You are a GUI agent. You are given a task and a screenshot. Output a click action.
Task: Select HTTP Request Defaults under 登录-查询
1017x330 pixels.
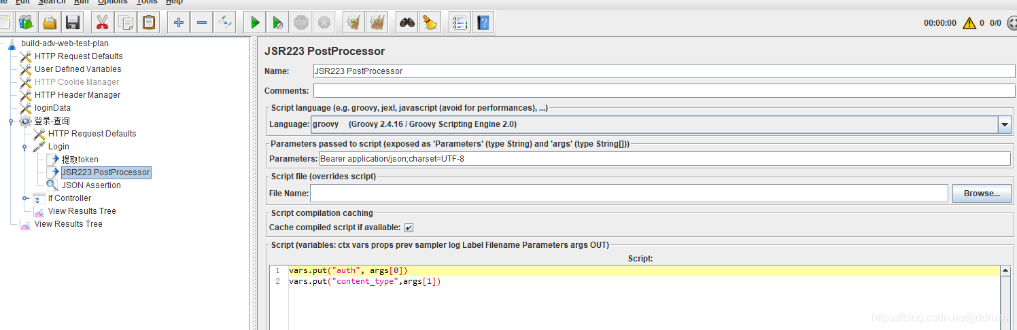tap(92, 134)
